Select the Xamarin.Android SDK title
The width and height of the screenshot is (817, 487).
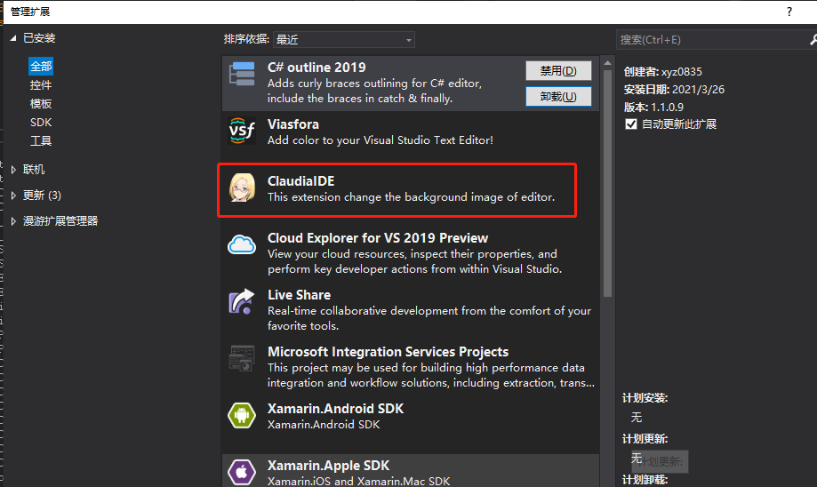click(335, 408)
